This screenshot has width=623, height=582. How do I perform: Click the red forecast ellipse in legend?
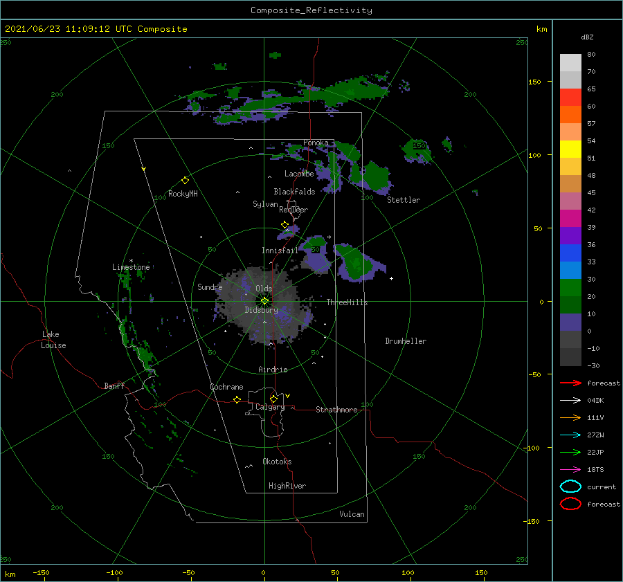[x=570, y=504]
